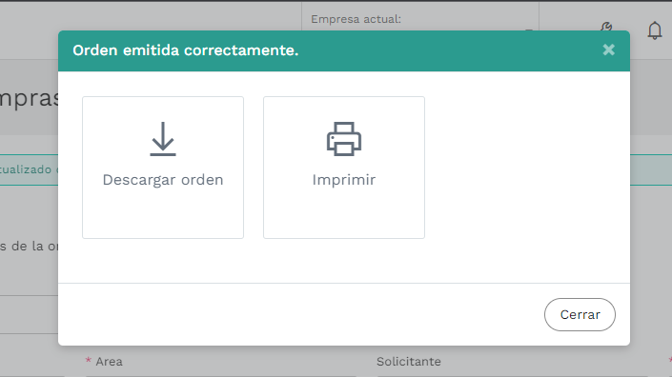
Task: Click the 's de la or' section text
Action: pos(29,246)
